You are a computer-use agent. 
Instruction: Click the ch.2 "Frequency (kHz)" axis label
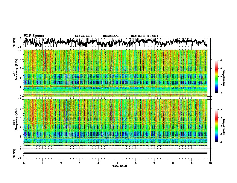coord(16,119)
